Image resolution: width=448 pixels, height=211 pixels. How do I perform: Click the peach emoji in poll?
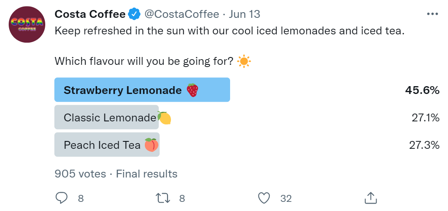tap(151, 145)
